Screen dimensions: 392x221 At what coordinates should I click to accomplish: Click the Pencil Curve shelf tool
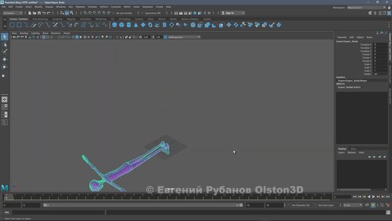[34, 25]
